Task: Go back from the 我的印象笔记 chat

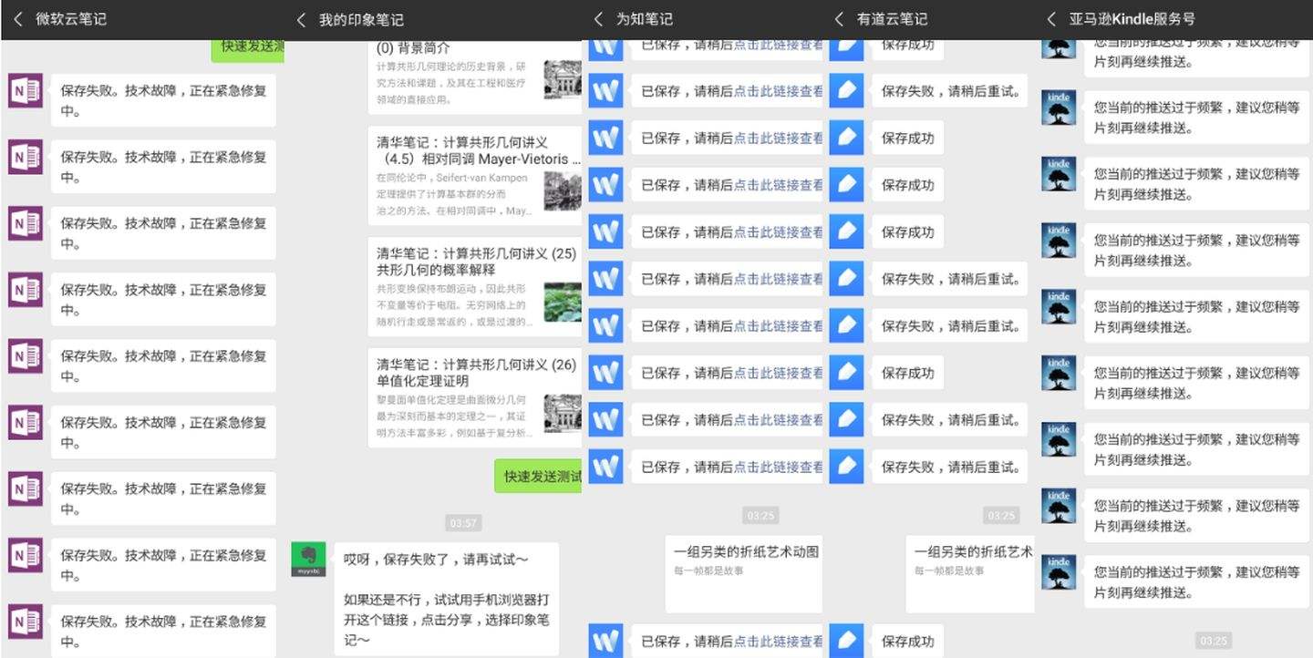Action: click(302, 19)
